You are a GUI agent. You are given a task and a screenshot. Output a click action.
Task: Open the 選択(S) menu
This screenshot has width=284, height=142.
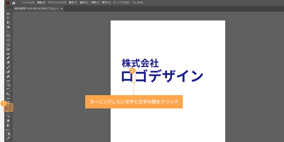pos(84,3)
